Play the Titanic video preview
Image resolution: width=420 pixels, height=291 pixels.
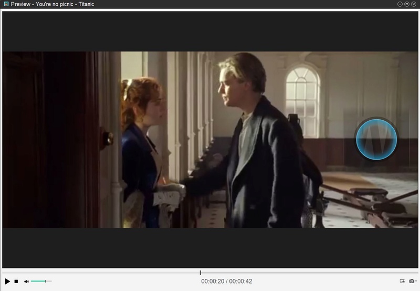(x=7, y=282)
